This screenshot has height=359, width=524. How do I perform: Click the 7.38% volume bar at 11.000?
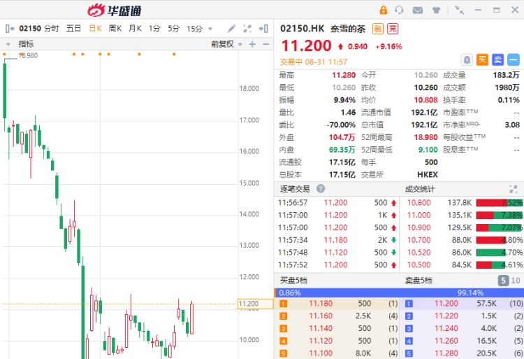500,215
